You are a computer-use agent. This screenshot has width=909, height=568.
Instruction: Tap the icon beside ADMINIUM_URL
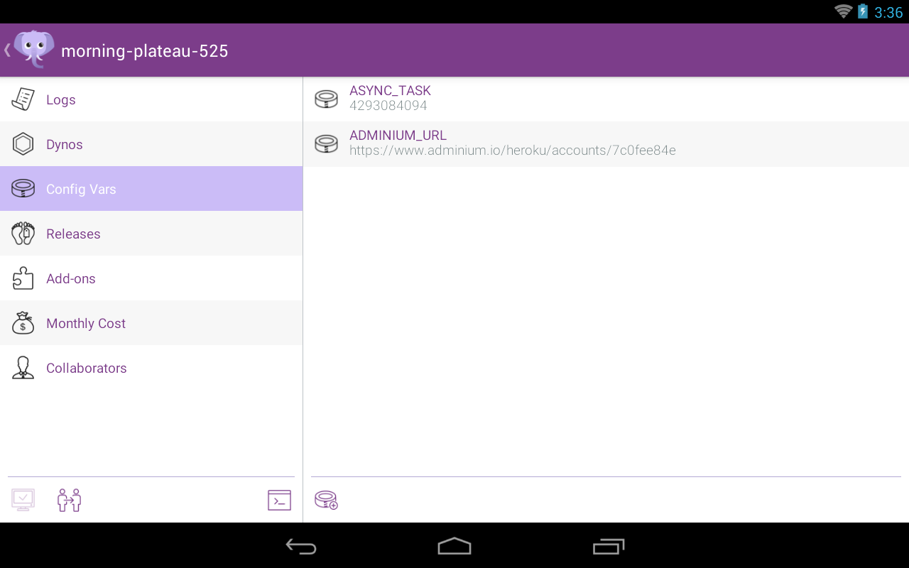[x=326, y=144]
